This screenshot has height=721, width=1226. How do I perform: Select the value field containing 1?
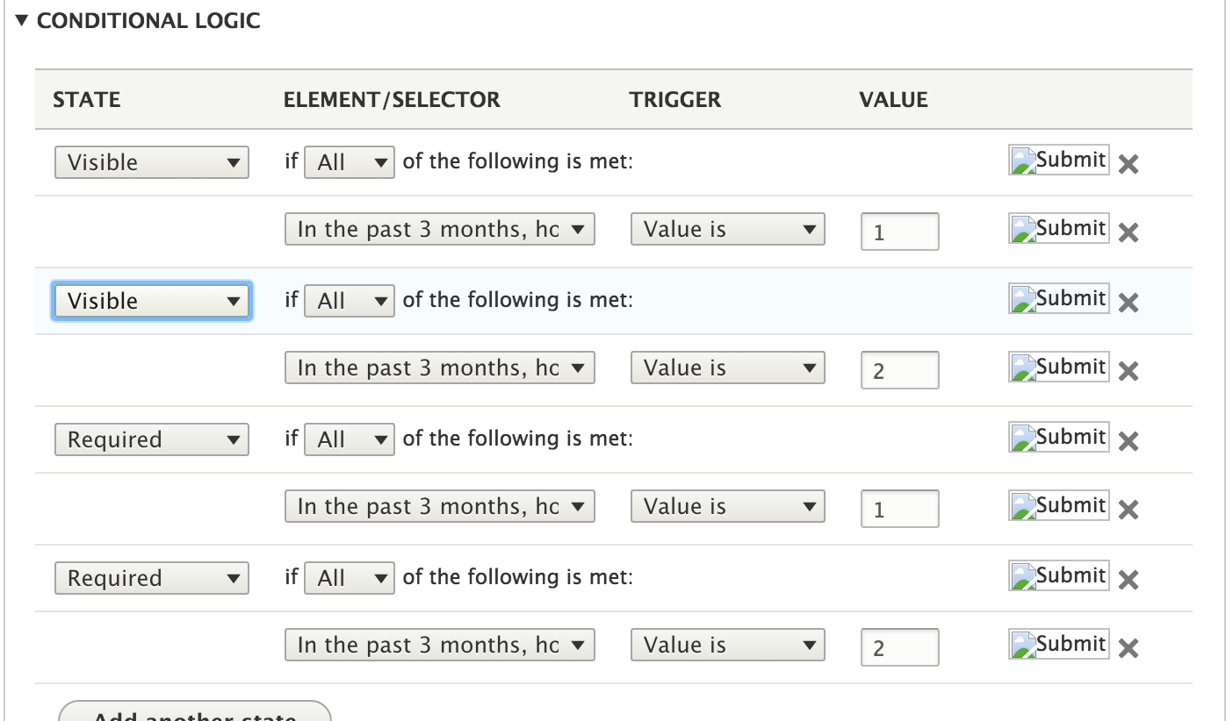point(899,231)
